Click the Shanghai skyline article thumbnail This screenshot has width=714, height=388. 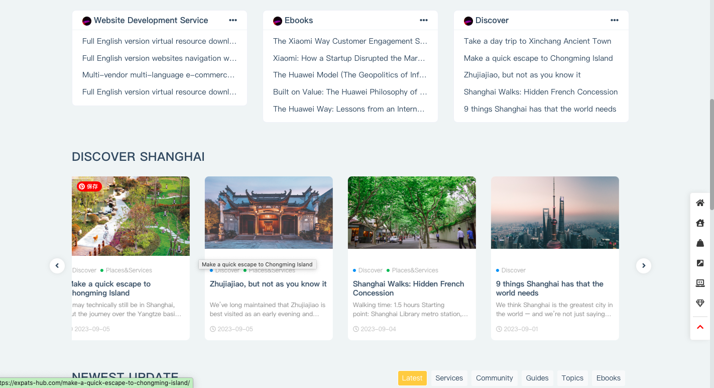555,213
